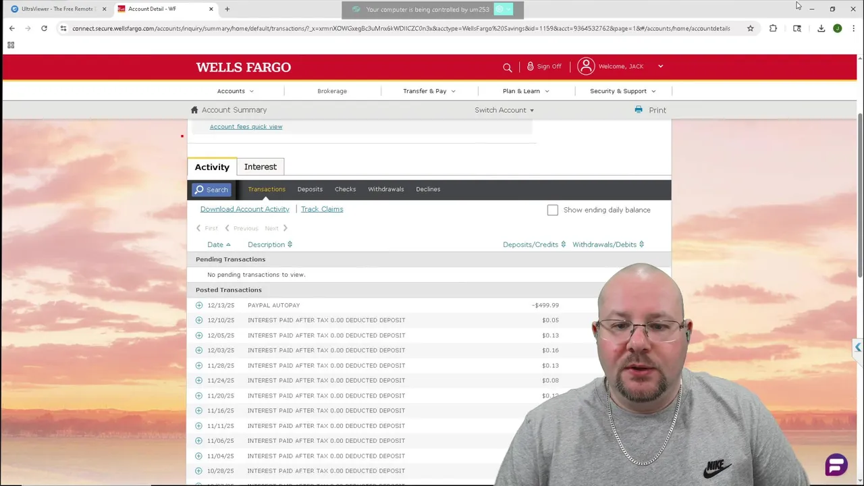This screenshot has height=486, width=864.
Task: Expand the 11/20/25 interest paid transaction
Action: pos(199,396)
